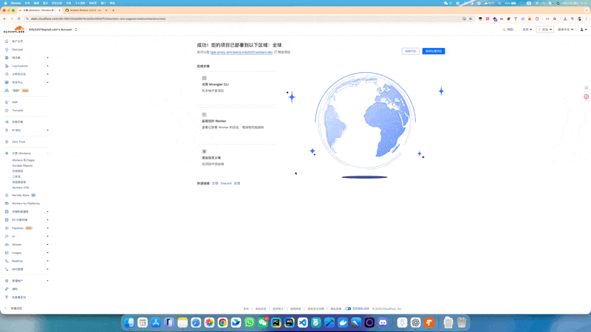Select Durable Objects in Workers submenu
The height and width of the screenshot is (332, 591).
pyautogui.click(x=22, y=165)
